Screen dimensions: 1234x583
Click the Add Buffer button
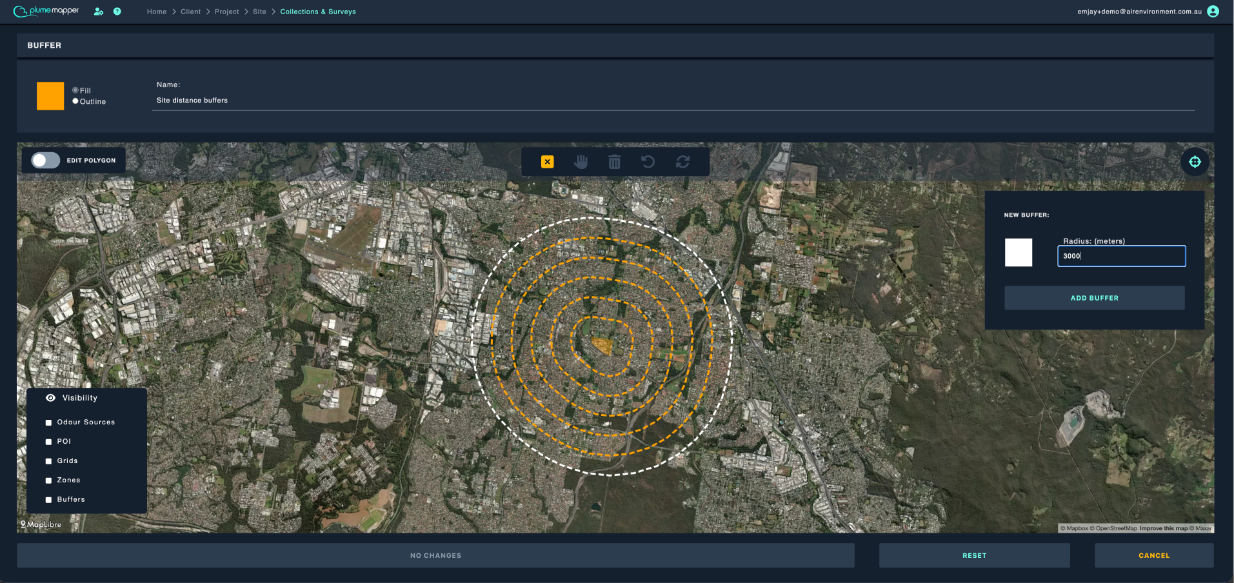(1094, 298)
